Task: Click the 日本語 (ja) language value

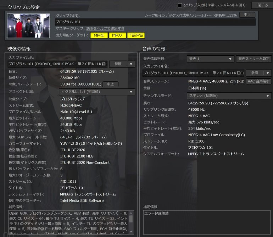Action: pyautogui.click(x=197, y=88)
